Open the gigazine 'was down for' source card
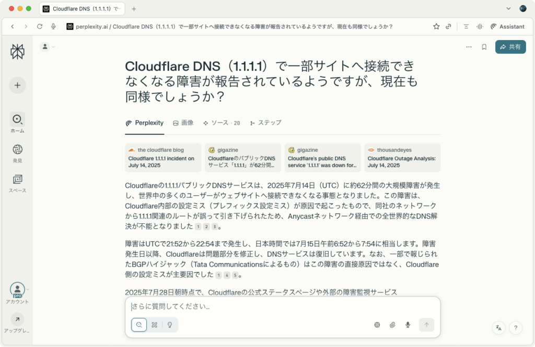 tap(322, 158)
